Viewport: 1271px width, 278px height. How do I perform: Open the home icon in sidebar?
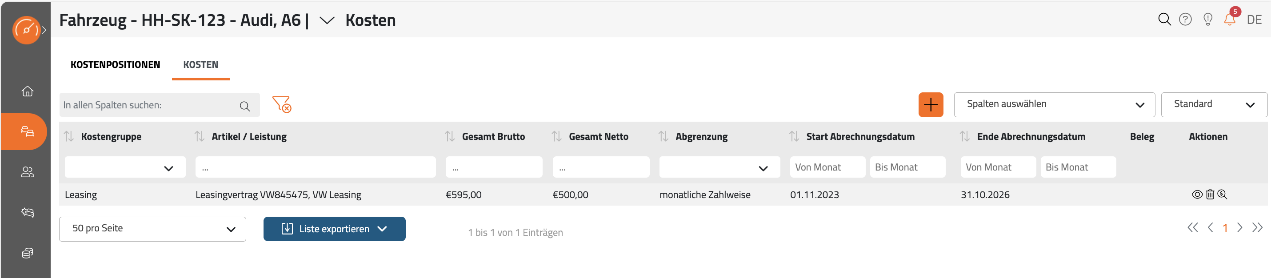pos(28,91)
